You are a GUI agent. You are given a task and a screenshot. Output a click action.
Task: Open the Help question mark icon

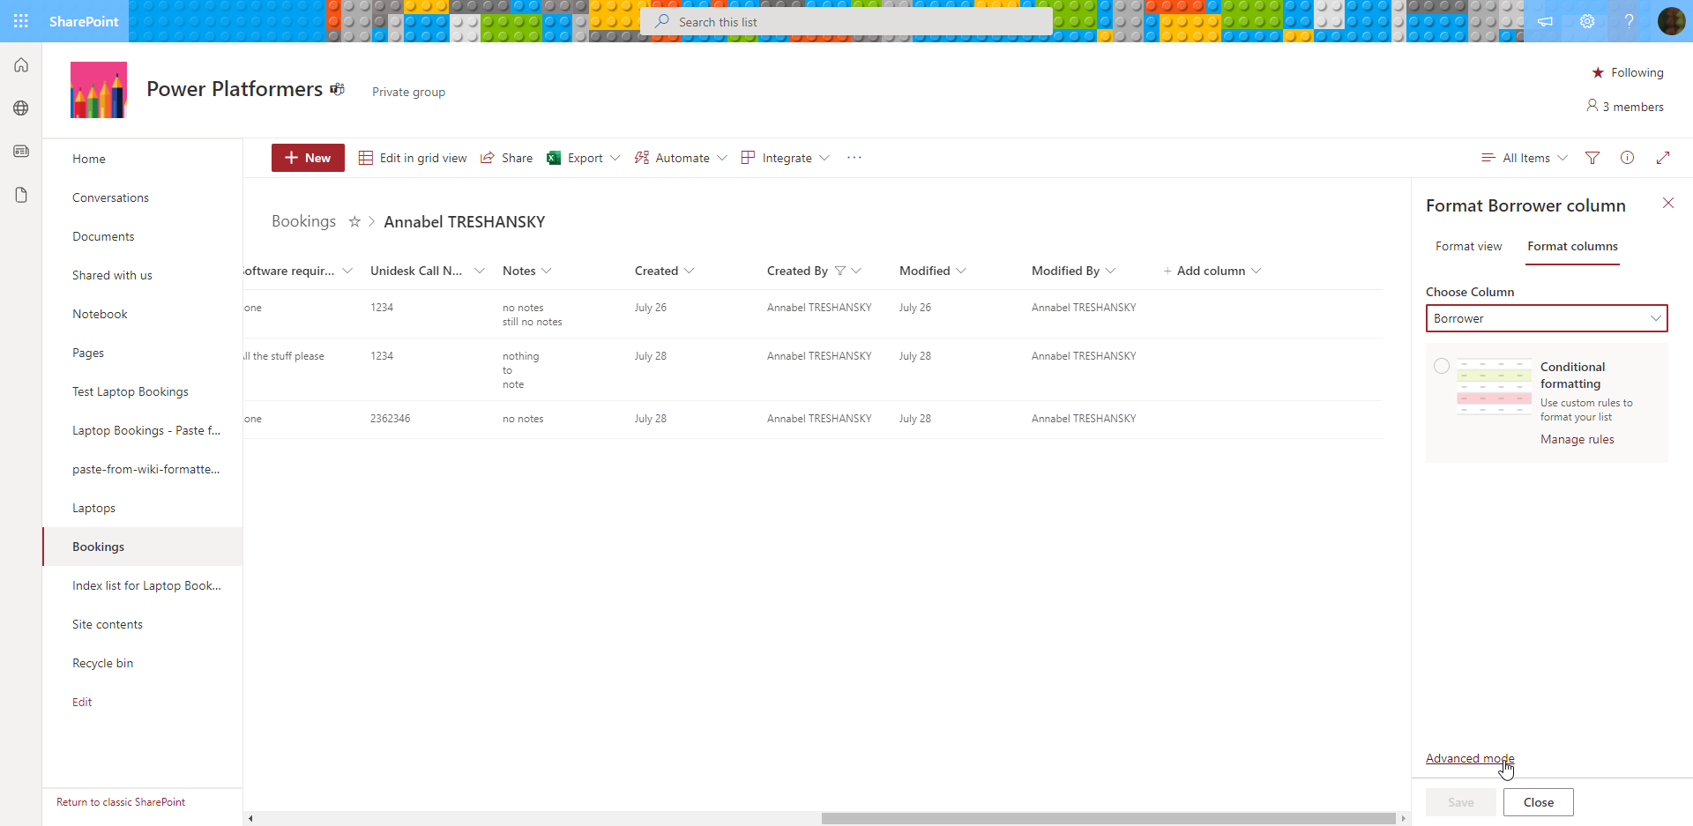coord(1630,21)
